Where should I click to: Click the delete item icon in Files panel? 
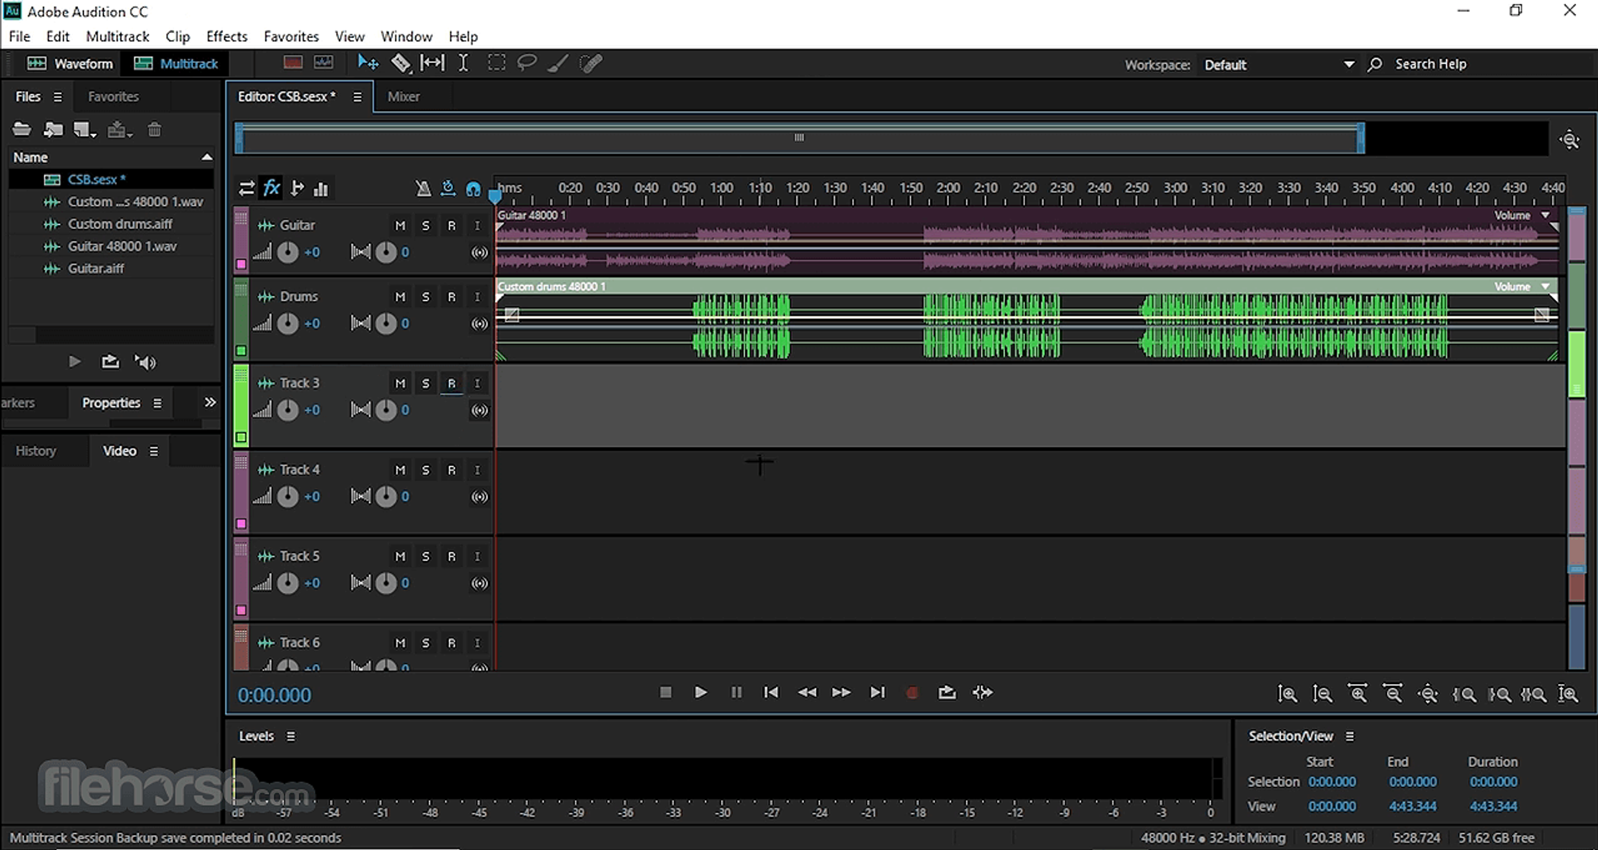[x=154, y=129]
